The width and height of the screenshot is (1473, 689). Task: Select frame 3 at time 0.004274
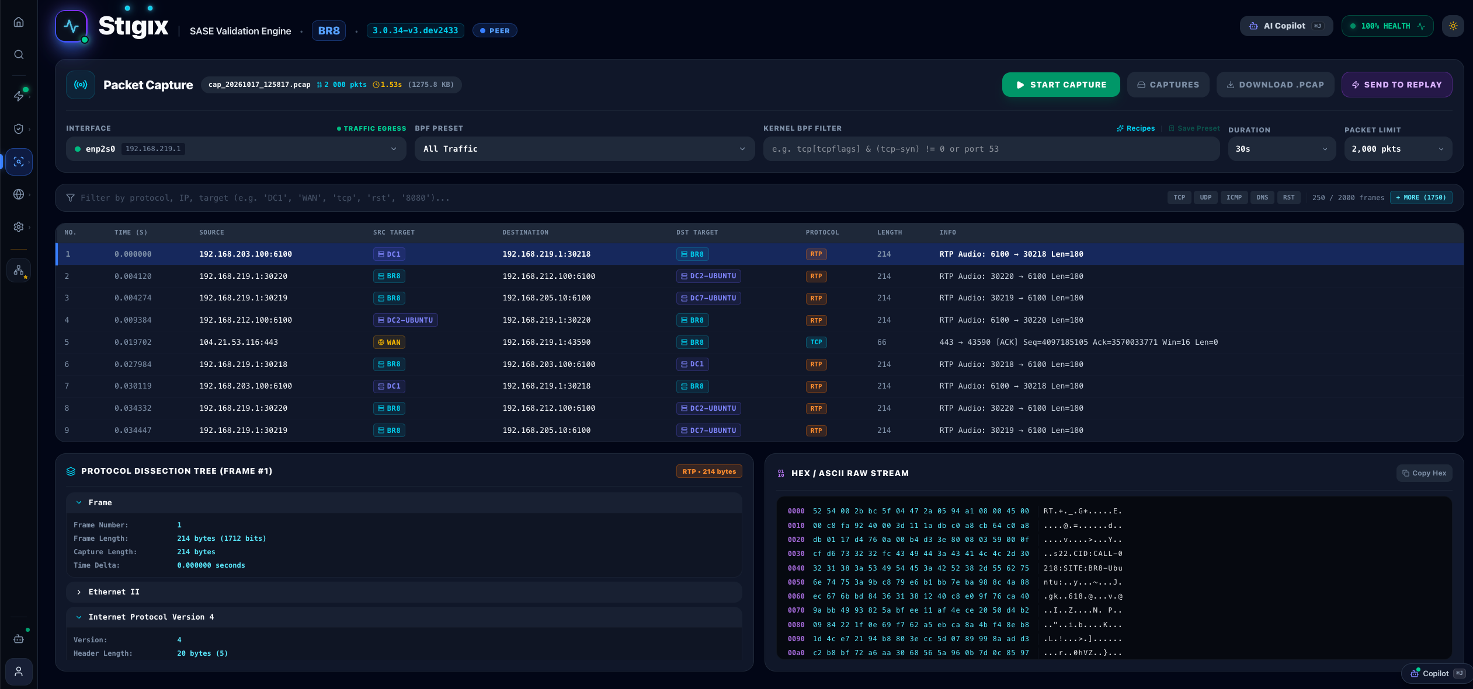[x=759, y=298]
